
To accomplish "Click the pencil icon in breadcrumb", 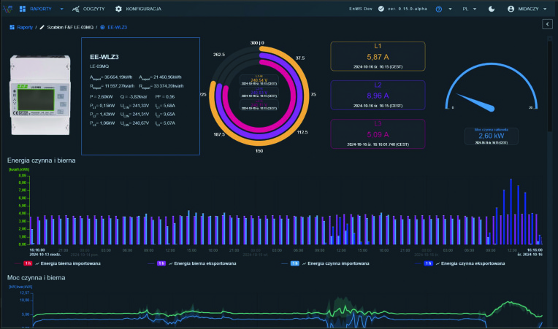I will pyautogui.click(x=42, y=27).
